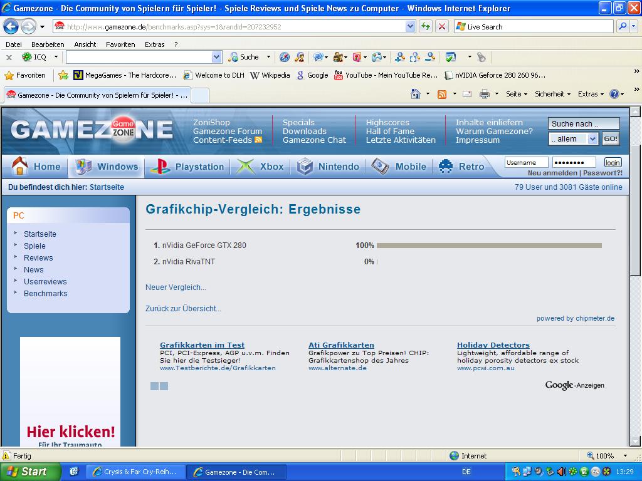Open the Nintendo platform tab
Image resolution: width=642 pixels, height=481 pixels.
coord(328,167)
